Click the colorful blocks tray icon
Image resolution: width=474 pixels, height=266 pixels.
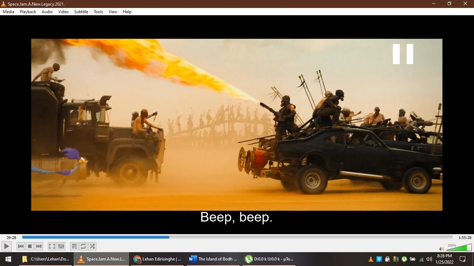click(x=396, y=259)
